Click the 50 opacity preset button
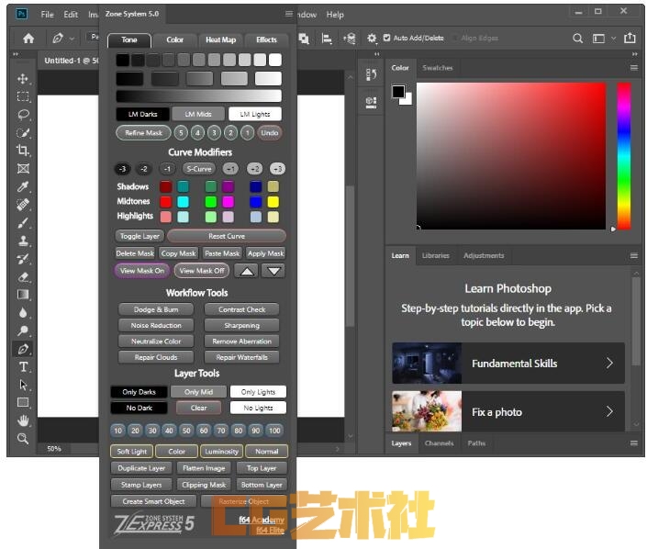 [186, 431]
